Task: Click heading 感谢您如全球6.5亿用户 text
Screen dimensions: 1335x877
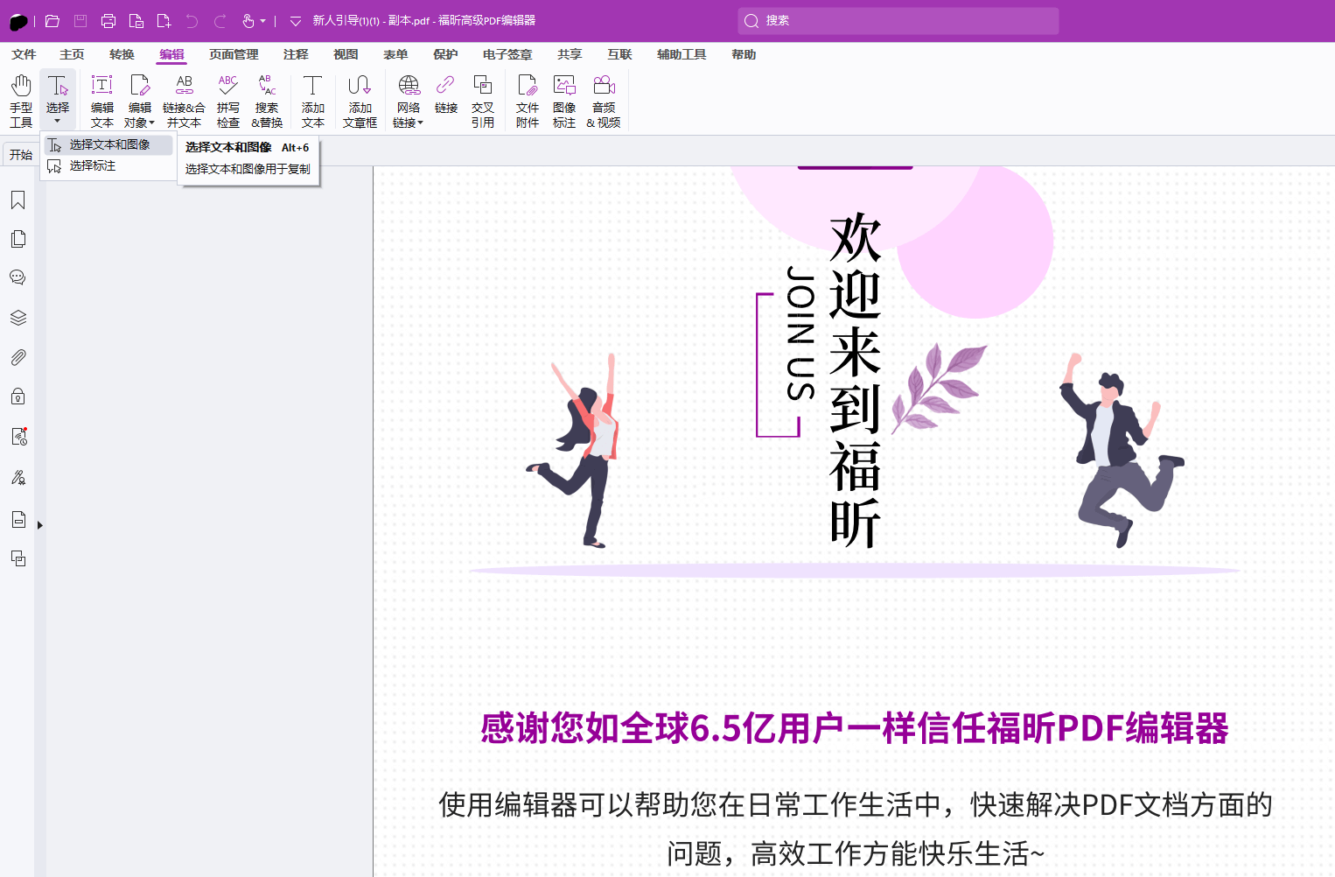Action: click(855, 728)
